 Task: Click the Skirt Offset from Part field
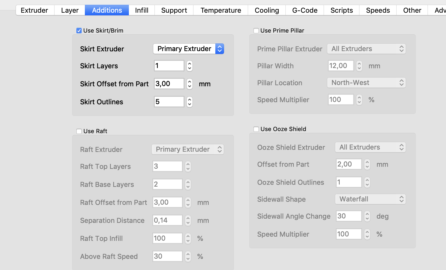[x=169, y=84]
